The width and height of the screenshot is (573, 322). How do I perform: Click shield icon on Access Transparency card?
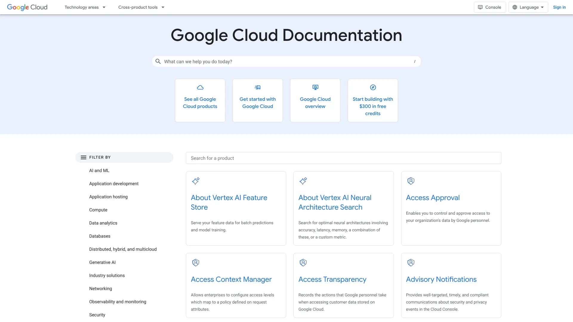[x=303, y=263]
